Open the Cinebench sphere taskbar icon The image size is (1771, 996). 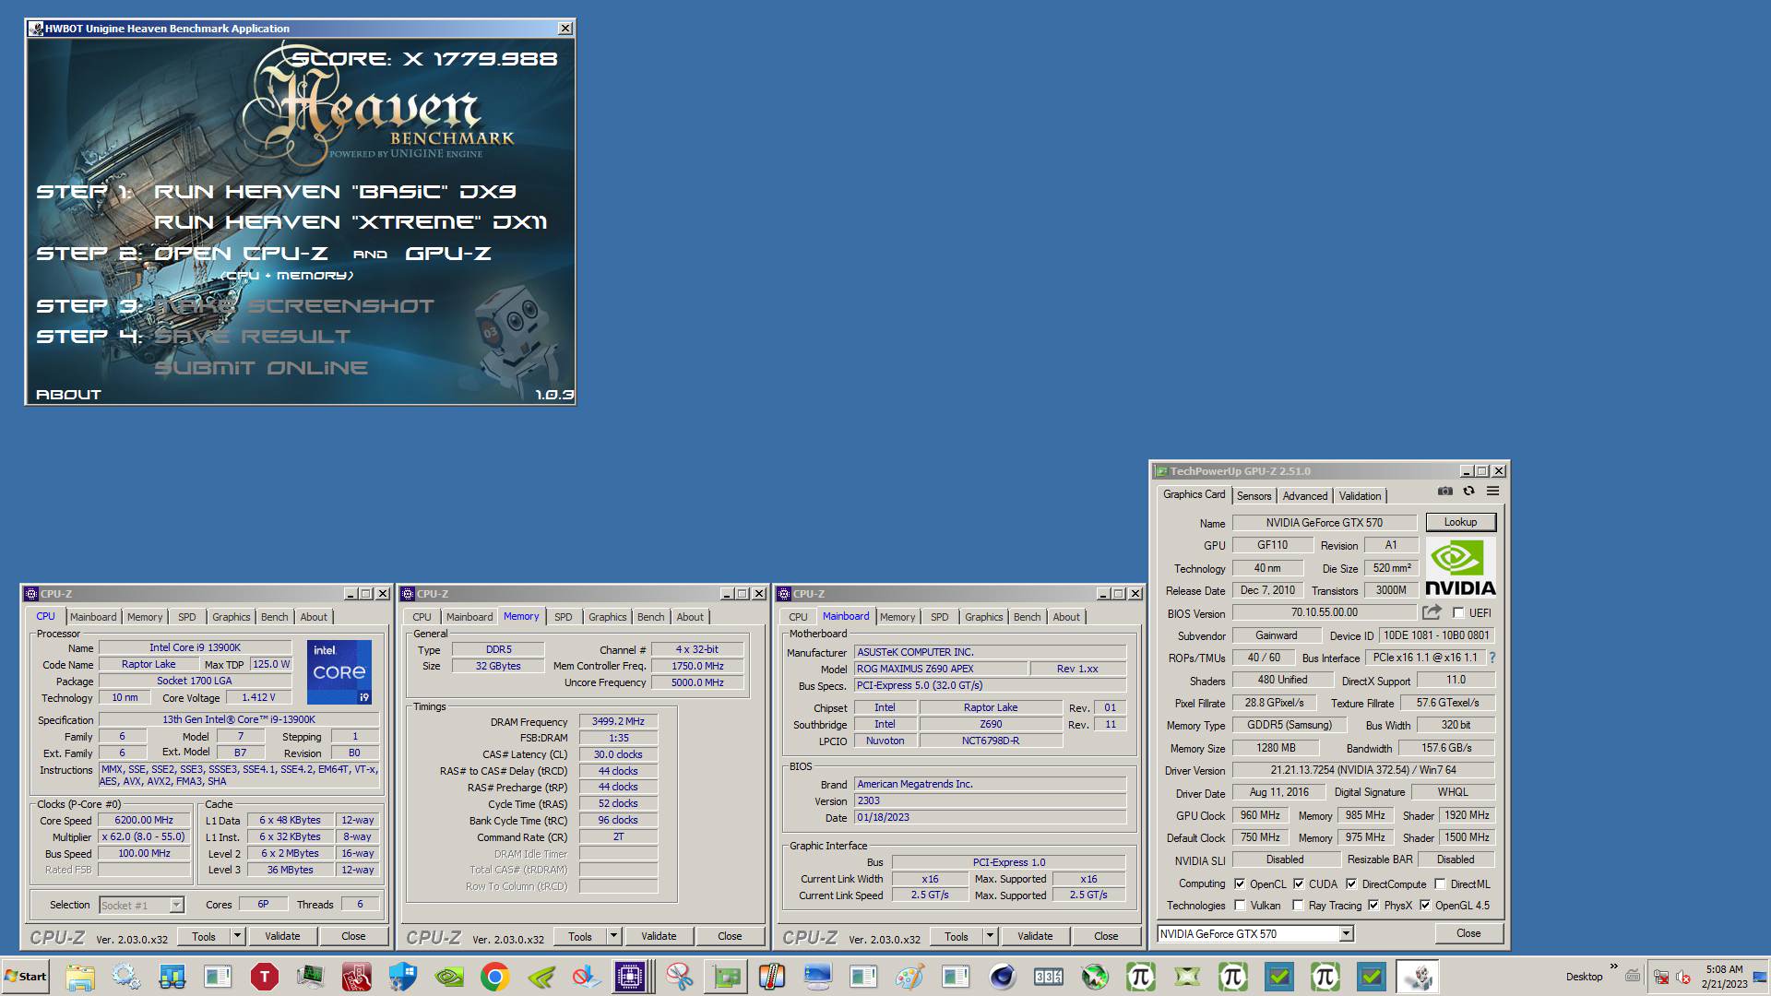pos(1002,977)
